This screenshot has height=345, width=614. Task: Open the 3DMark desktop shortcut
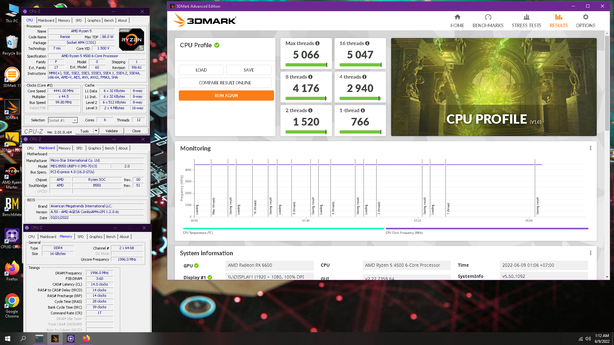(x=12, y=110)
